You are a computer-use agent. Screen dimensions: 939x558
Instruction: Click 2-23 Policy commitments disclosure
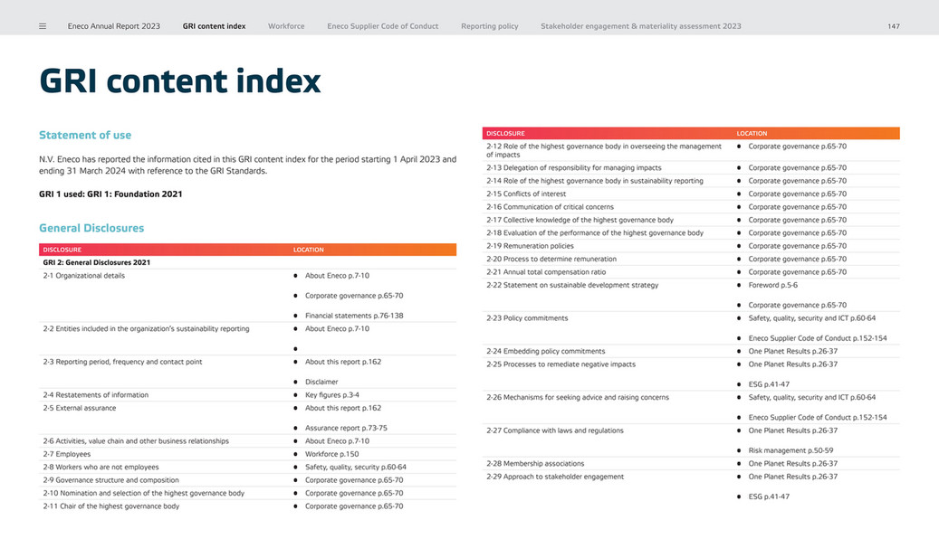click(x=527, y=318)
